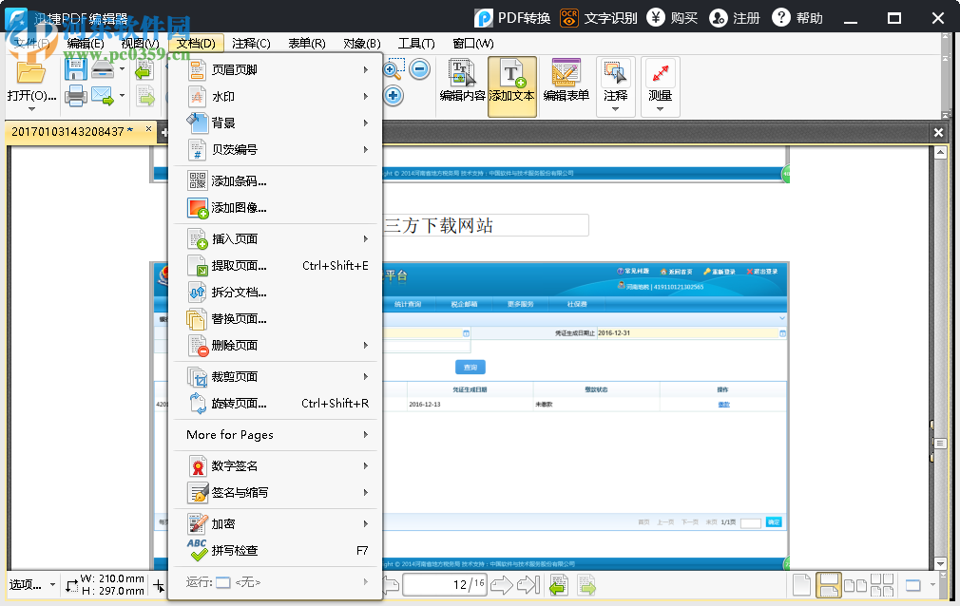Enable single page view at bottom right

click(x=801, y=585)
